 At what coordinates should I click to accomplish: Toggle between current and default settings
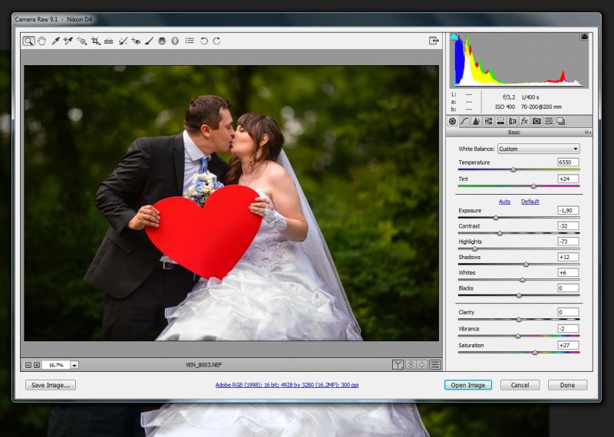[435, 365]
